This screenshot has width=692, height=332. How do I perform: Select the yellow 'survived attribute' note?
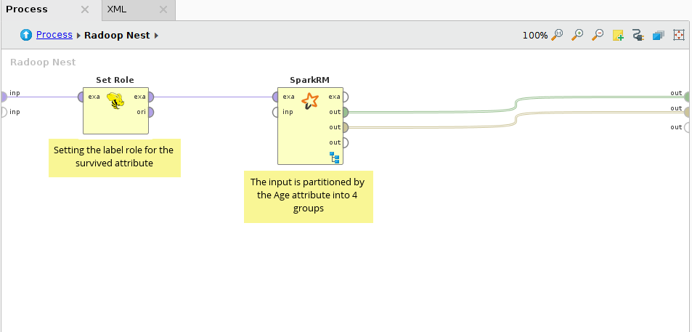tap(114, 157)
